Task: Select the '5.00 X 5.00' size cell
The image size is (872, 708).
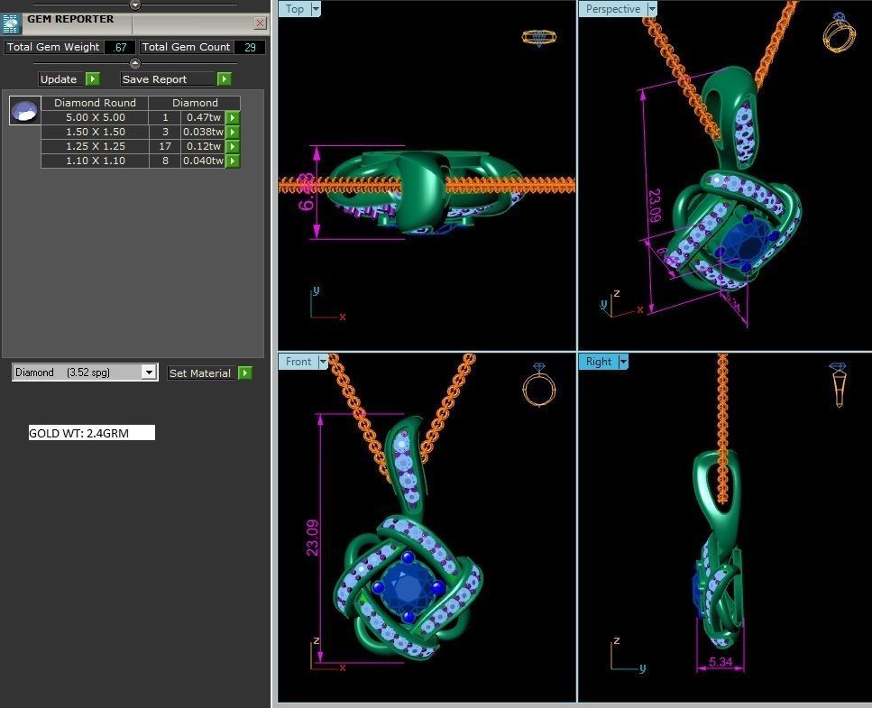Action: [x=95, y=117]
